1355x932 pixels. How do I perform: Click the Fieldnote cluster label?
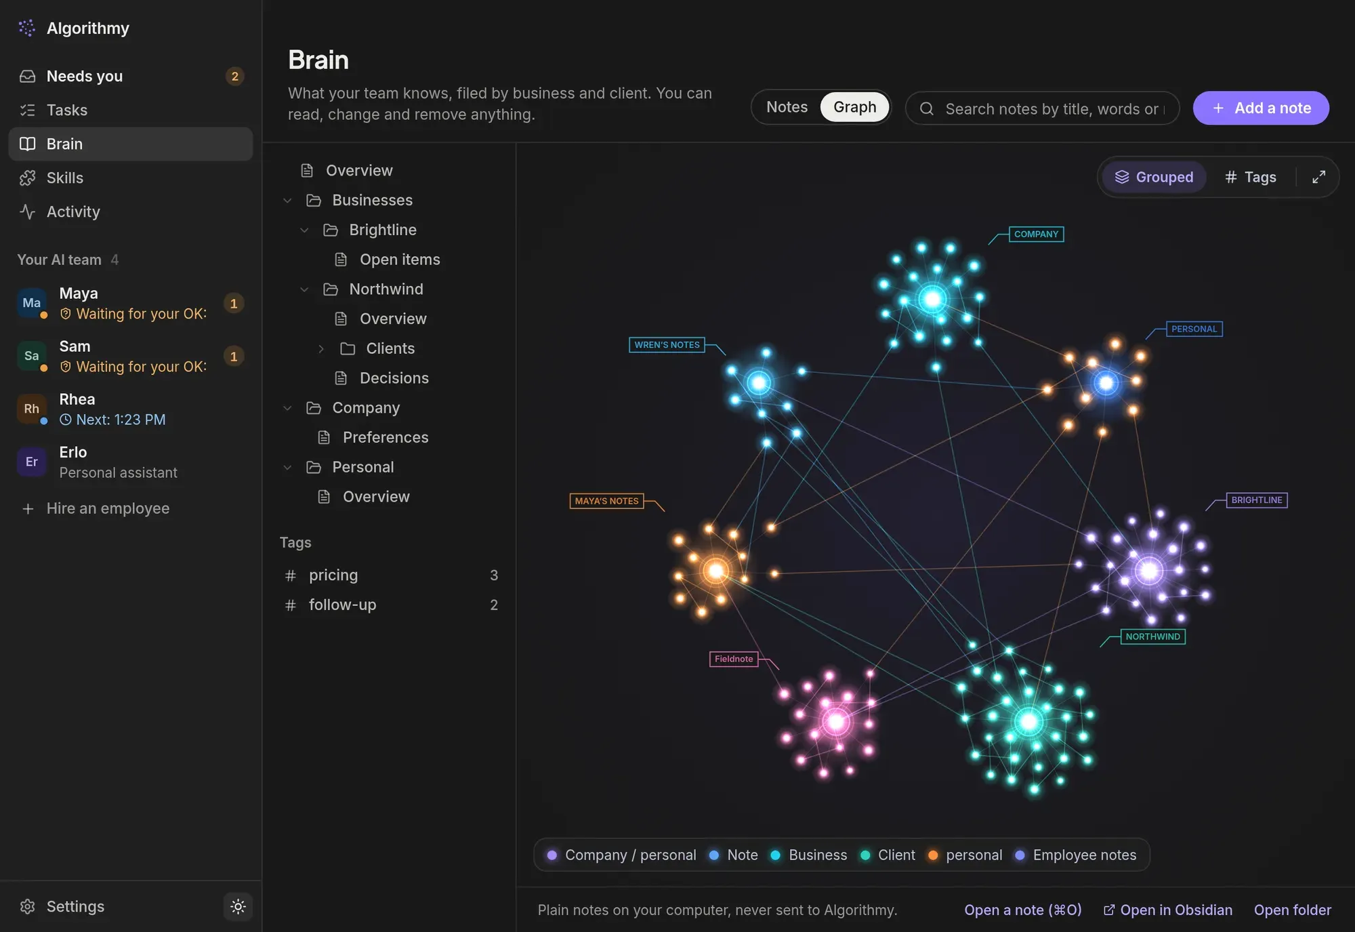click(x=734, y=659)
